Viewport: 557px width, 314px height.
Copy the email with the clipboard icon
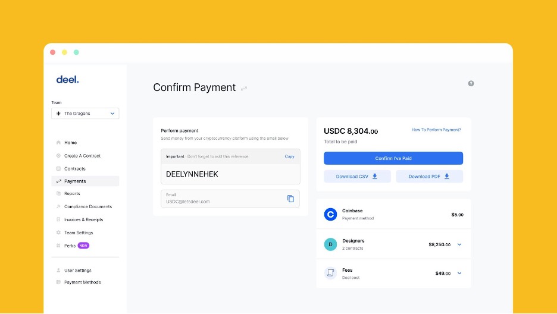pos(290,199)
